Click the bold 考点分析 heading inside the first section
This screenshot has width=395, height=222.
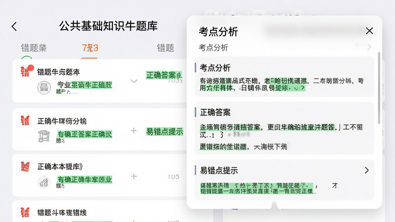[215, 68]
